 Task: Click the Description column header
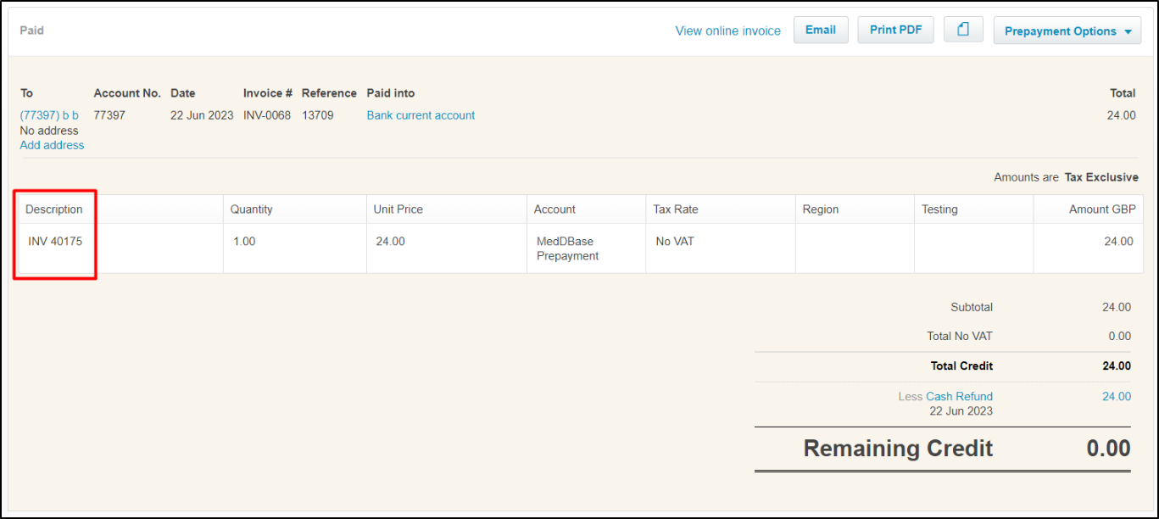click(54, 209)
